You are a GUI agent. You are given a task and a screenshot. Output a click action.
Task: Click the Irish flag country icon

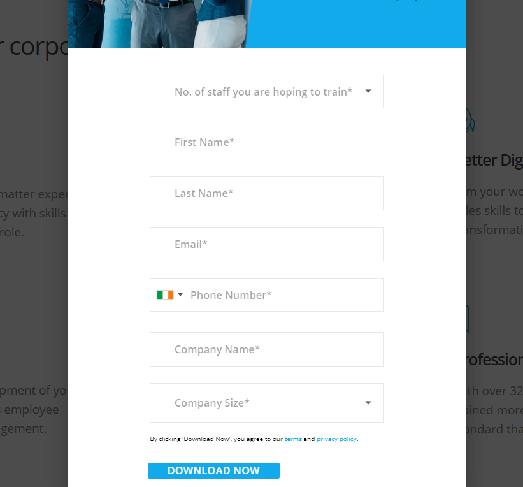165,294
